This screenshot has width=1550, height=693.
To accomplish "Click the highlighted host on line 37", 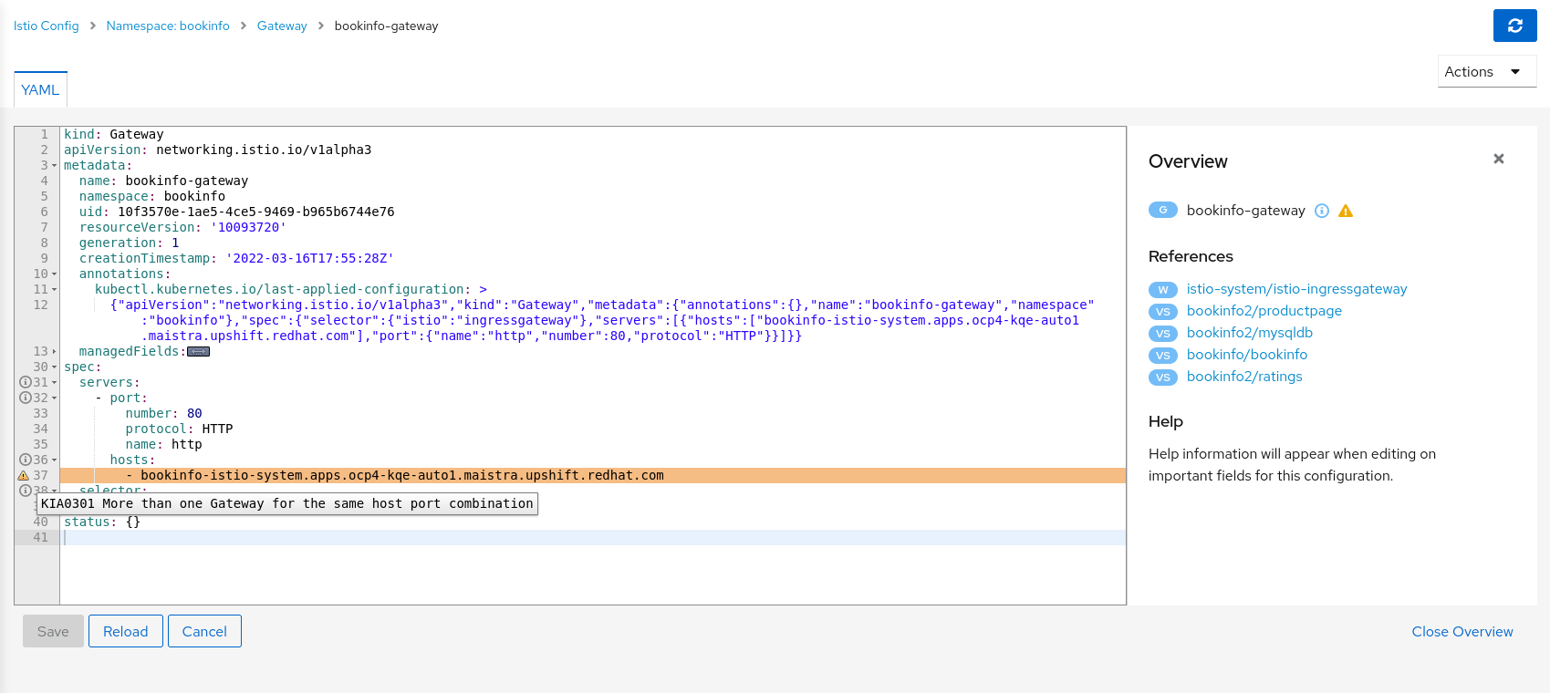I will 402,475.
